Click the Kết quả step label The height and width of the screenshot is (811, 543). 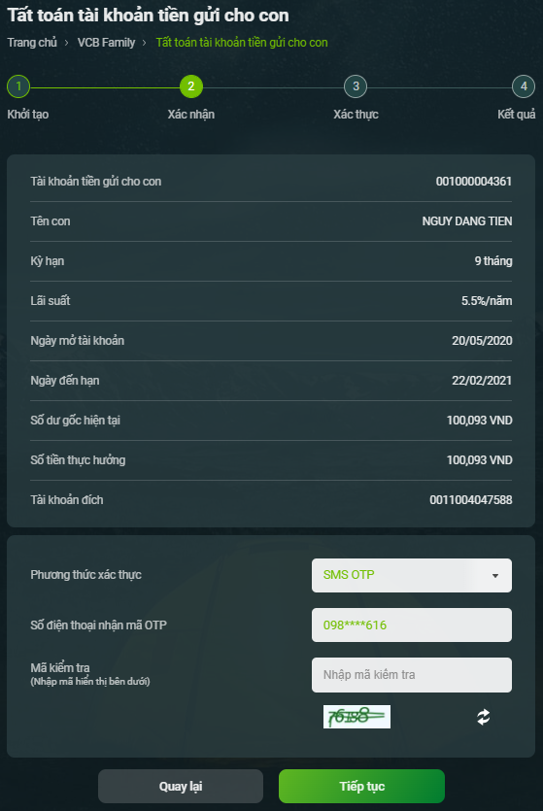(x=516, y=115)
